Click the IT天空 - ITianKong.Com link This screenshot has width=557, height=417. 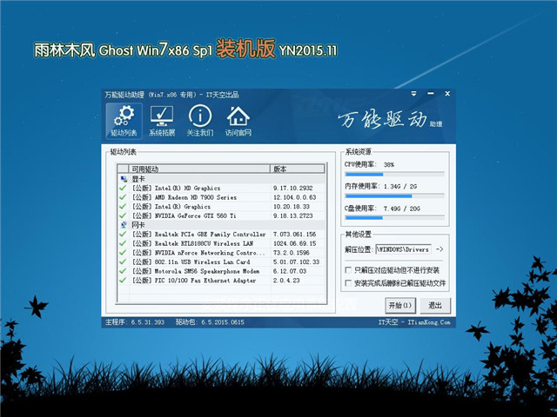click(x=414, y=322)
